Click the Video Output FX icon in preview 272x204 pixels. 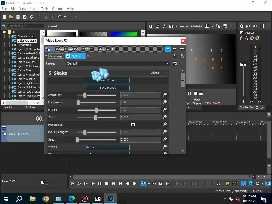coord(164,26)
